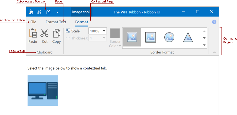Click the blue info icon on the ribbon
237x115 pixels.
(x=214, y=22)
